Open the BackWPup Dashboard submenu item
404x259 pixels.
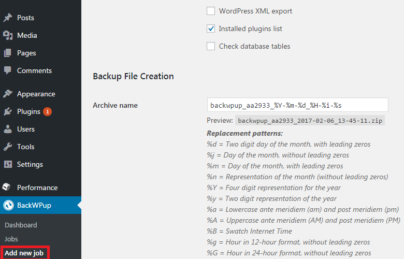point(21,225)
